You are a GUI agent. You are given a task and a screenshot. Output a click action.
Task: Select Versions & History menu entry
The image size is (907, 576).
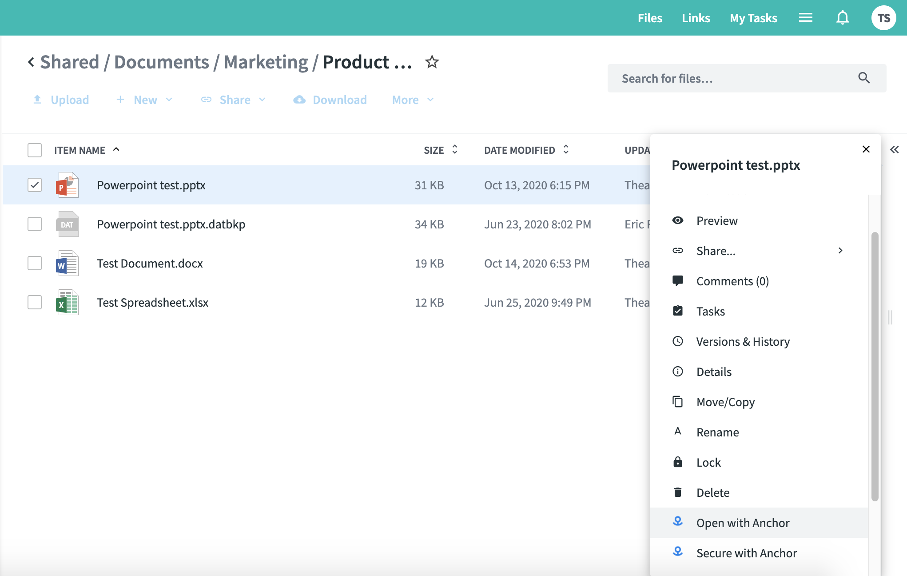743,342
